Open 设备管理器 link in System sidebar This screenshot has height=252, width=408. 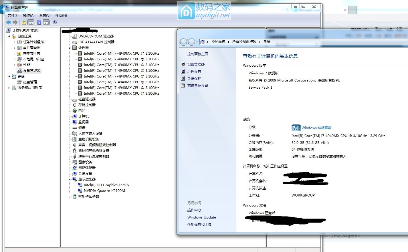(x=196, y=64)
